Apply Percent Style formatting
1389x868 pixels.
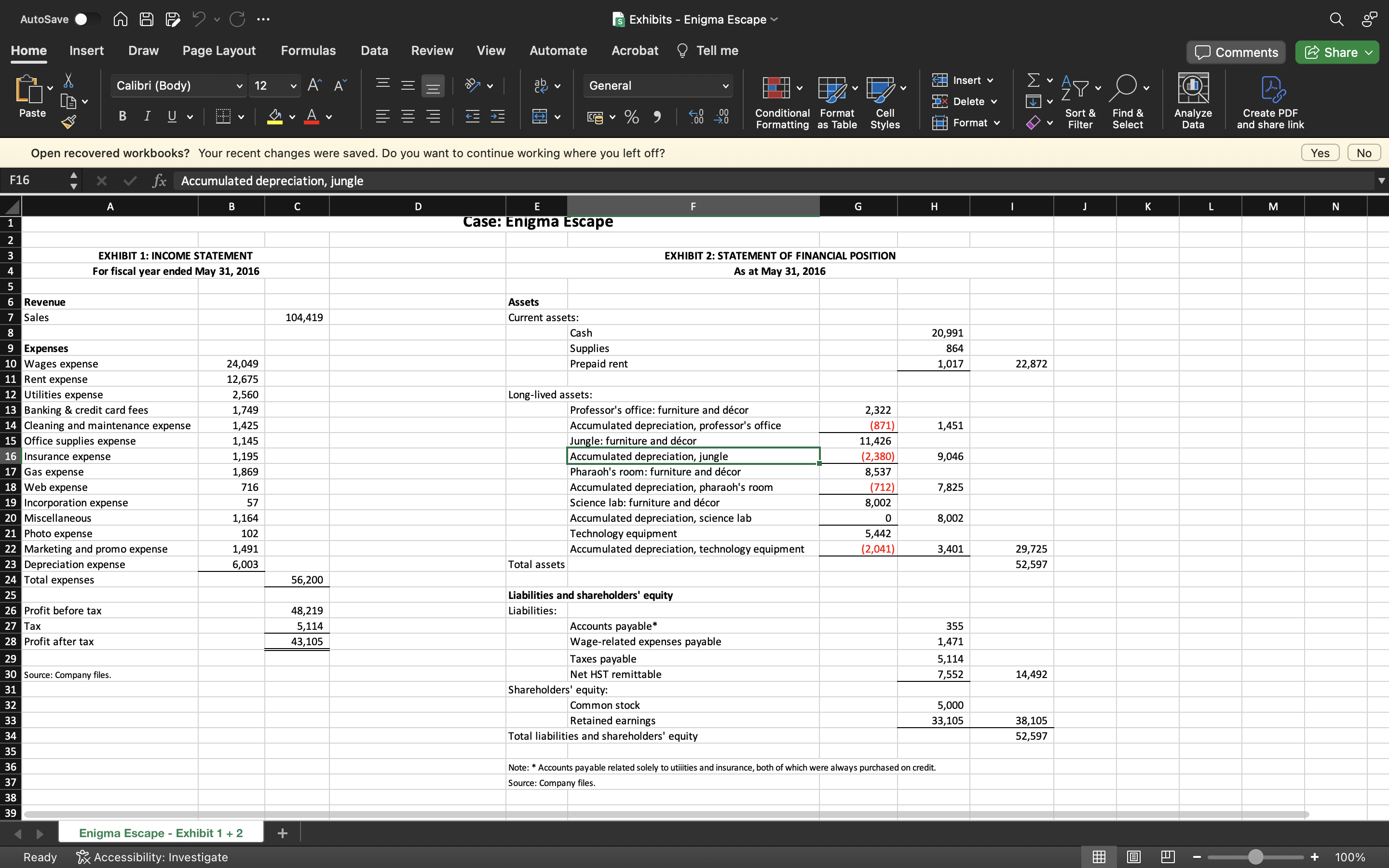(x=631, y=117)
